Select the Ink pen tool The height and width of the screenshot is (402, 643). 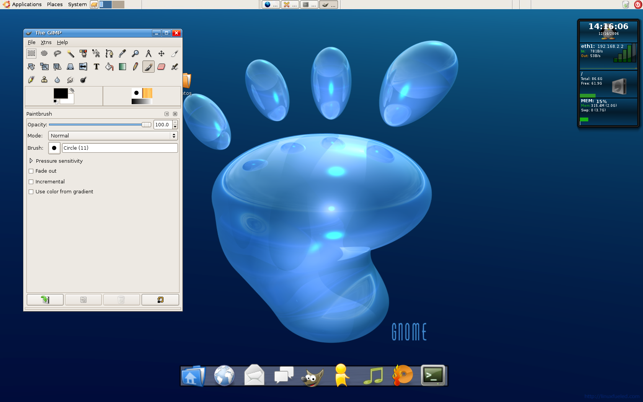[31, 80]
